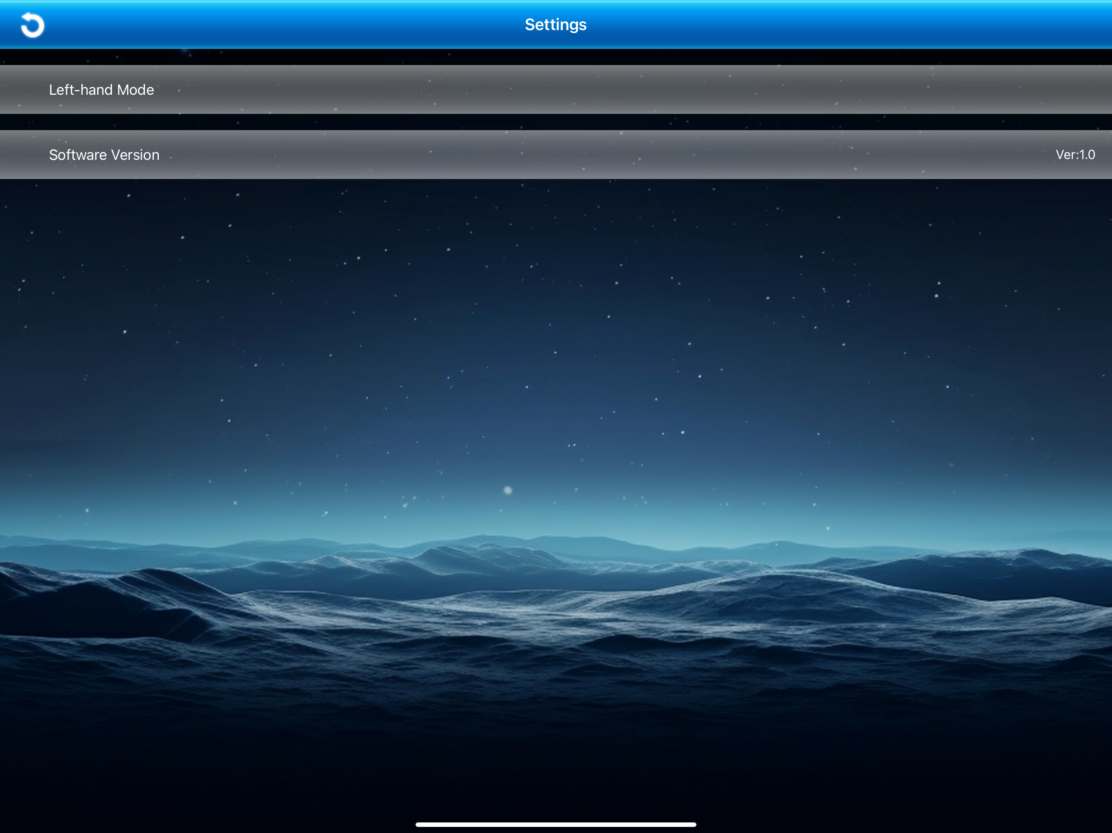Tap the home indicator bar at bottom
The image size is (1112, 833).
[556, 824]
